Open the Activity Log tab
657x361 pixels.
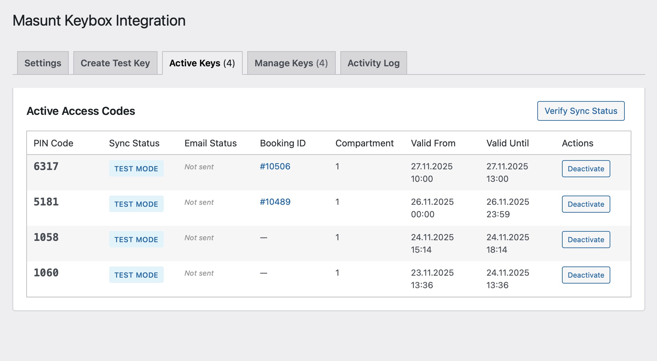[373, 63]
